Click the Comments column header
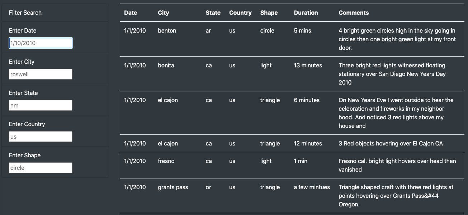Screen dimensions: 468x215 click(x=354, y=13)
